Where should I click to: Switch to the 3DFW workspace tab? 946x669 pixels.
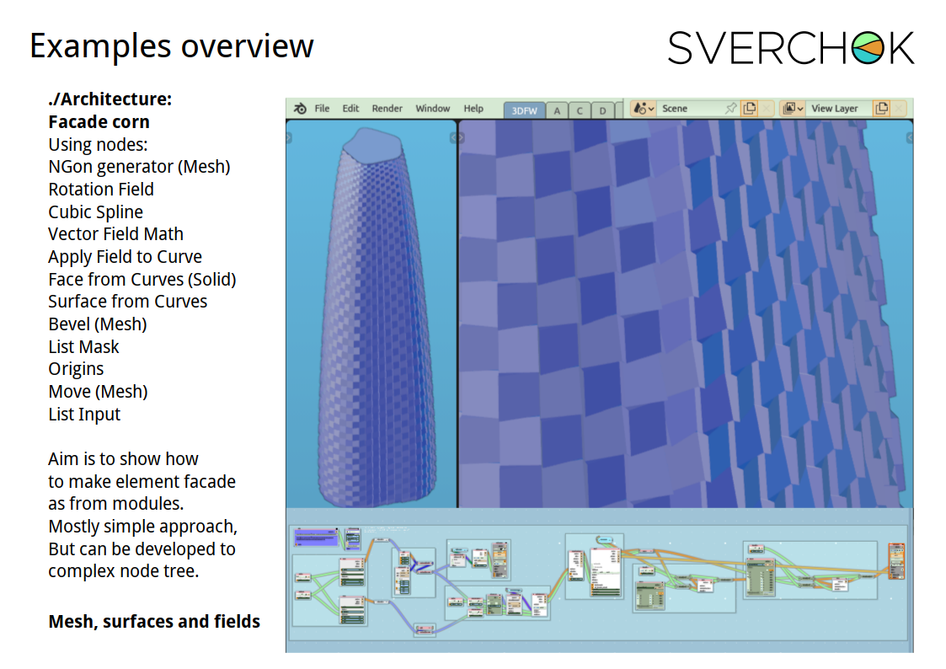523,110
